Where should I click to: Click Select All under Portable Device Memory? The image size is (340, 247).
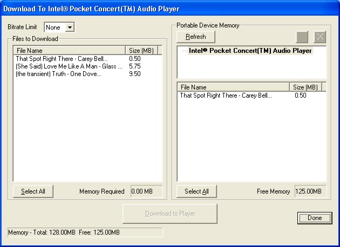pyautogui.click(x=196, y=191)
